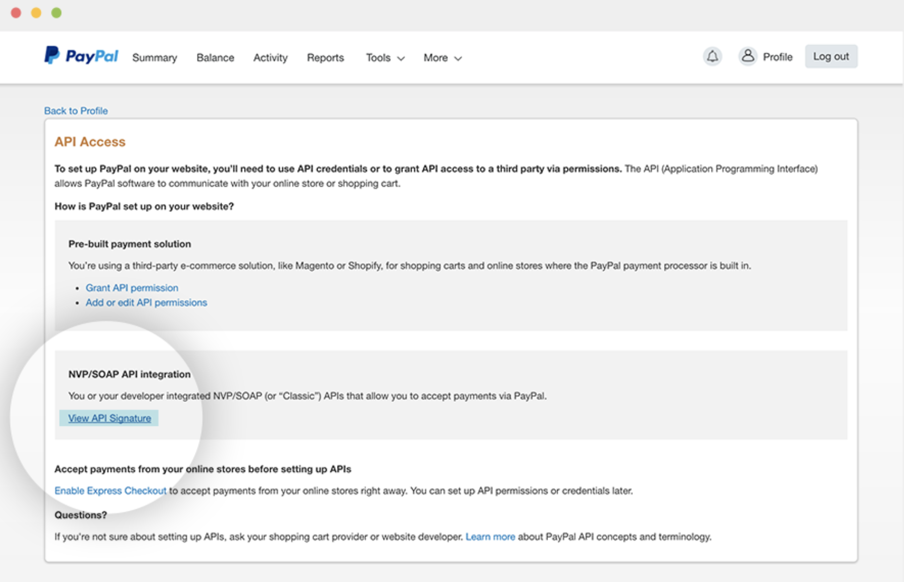Click the Profile avatar icon
The width and height of the screenshot is (904, 582).
[748, 57]
